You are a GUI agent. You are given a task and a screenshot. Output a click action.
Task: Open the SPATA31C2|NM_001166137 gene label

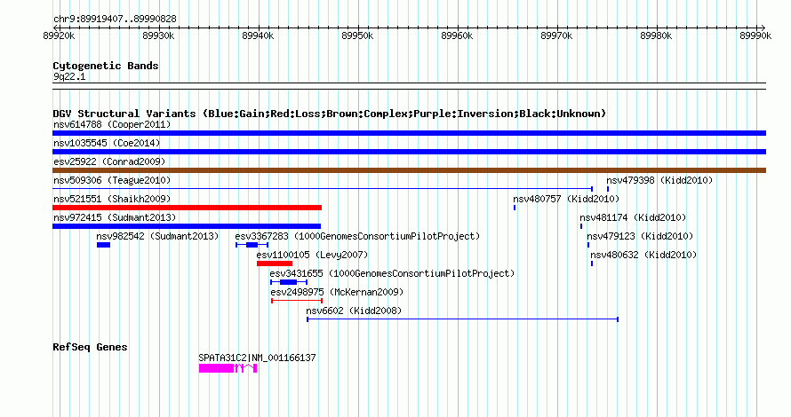[x=257, y=358]
